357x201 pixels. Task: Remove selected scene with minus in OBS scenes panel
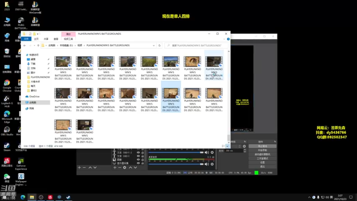click(84, 167)
